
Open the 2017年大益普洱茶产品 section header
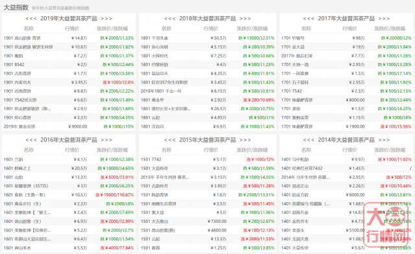pos(346,19)
